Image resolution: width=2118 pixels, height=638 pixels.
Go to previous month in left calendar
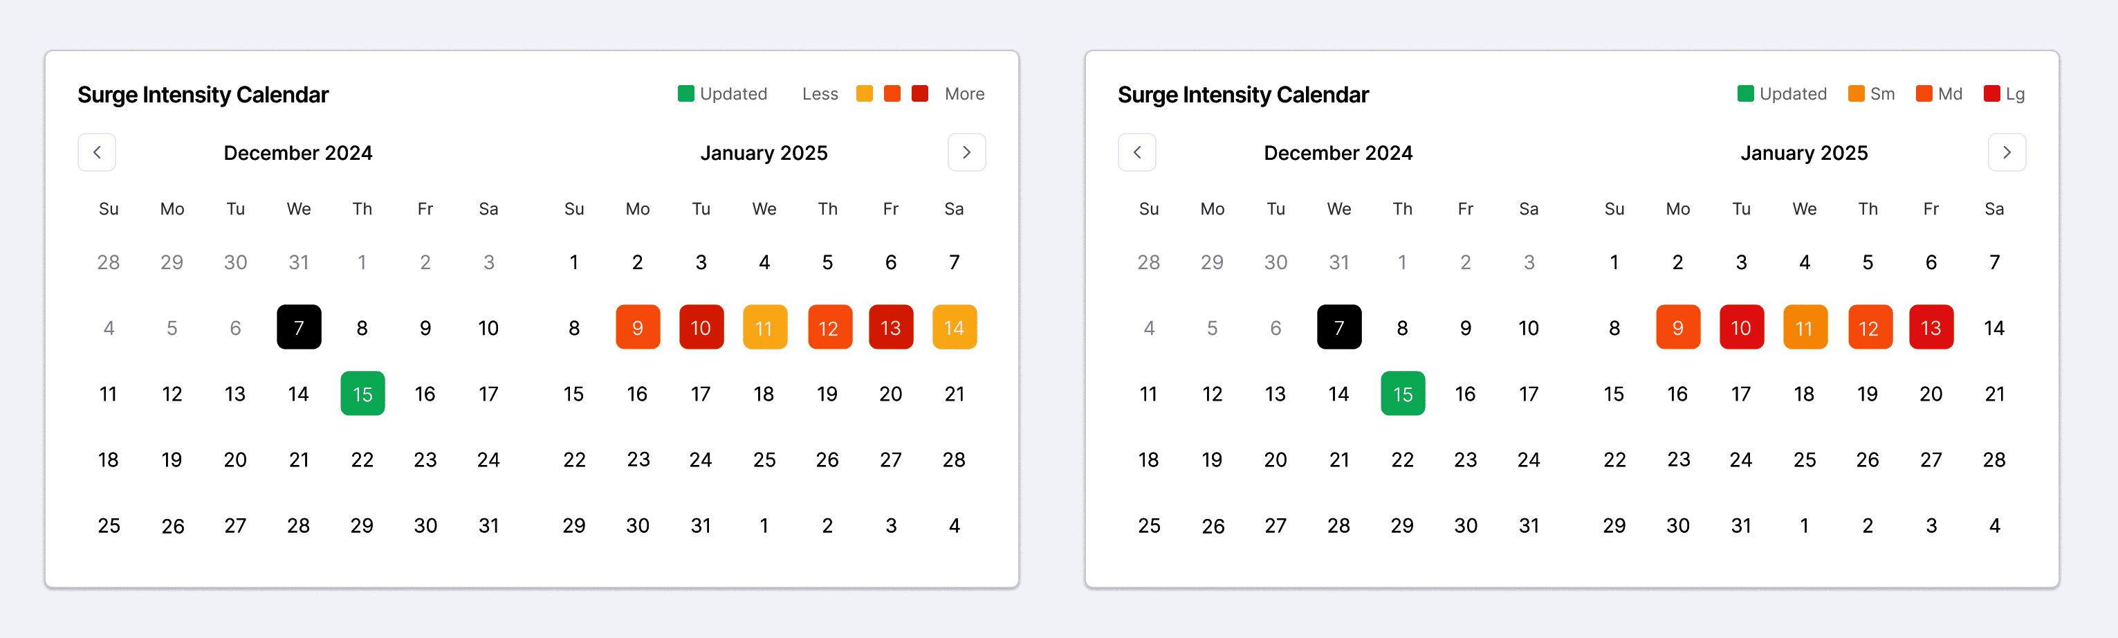pos(97,152)
